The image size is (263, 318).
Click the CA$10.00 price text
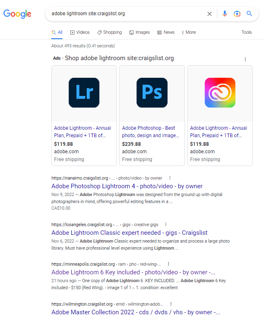61,208
